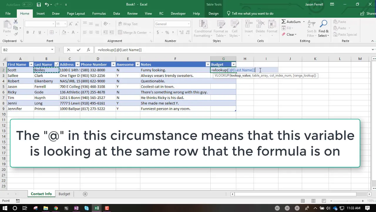Click the Copy icon in Clipboard group
The image size is (376, 212).
pos(16,28)
